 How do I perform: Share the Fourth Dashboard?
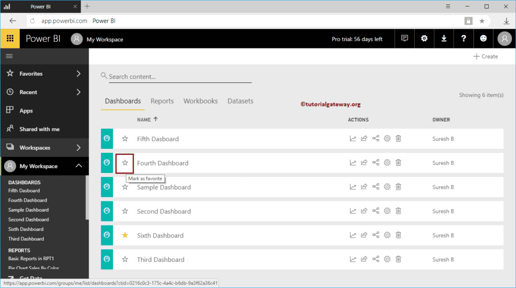pyautogui.click(x=364, y=163)
